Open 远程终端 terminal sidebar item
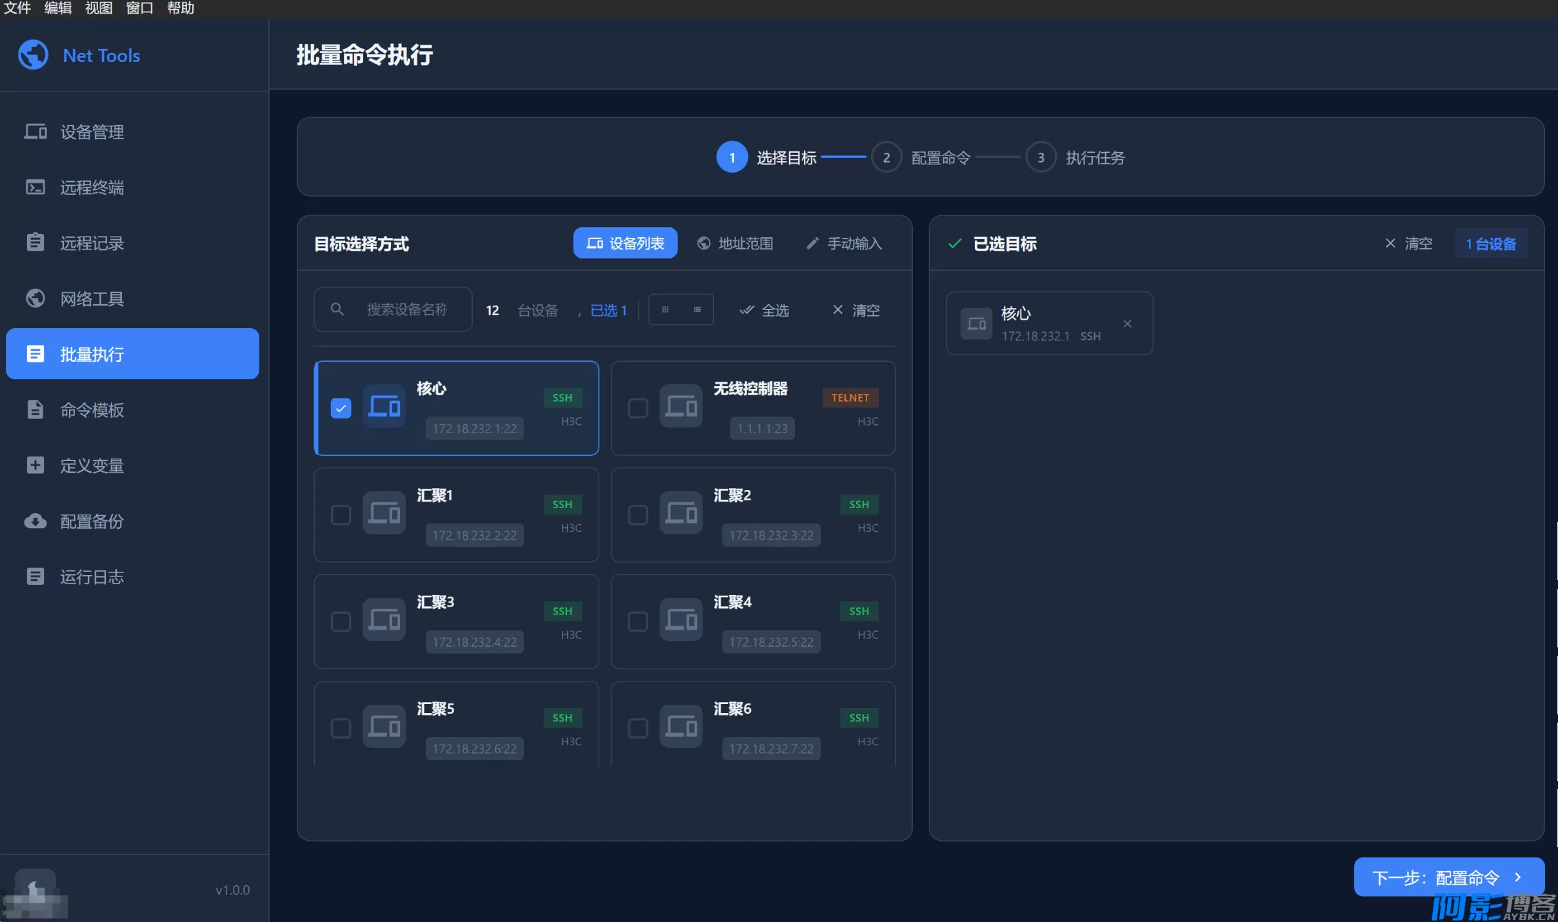The height and width of the screenshot is (922, 1558). (92, 188)
